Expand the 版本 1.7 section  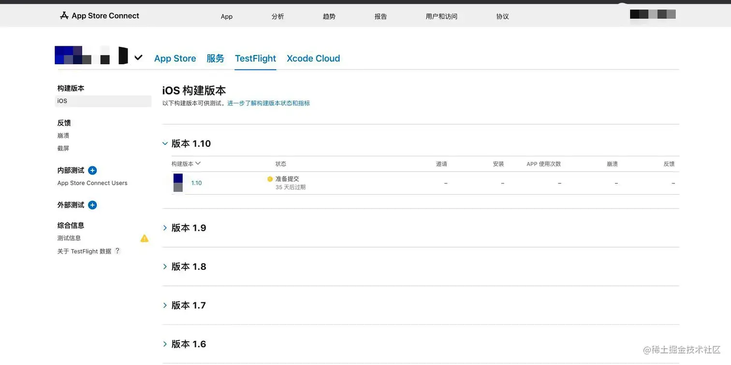click(x=165, y=305)
